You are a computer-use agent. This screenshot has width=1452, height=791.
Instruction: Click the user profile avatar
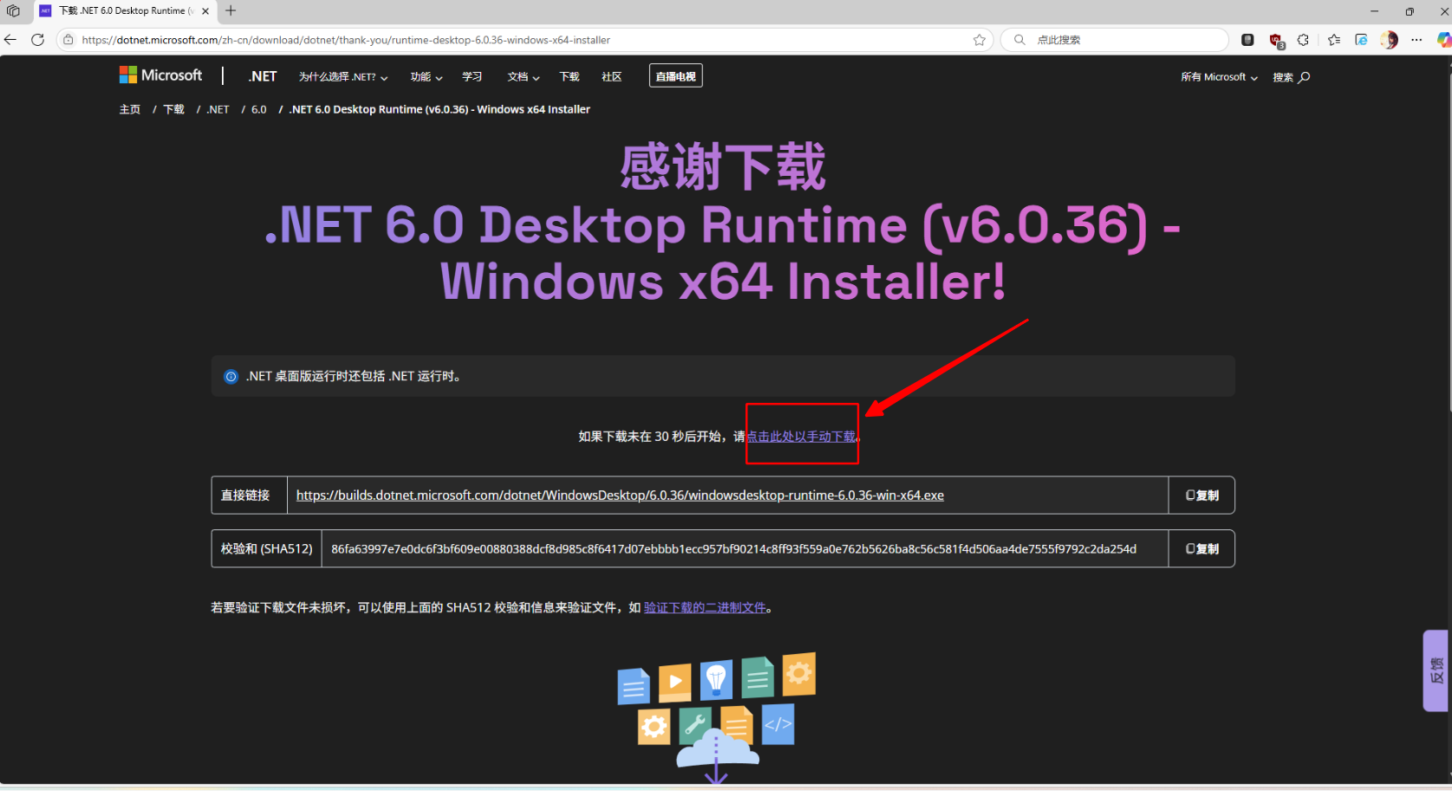(1389, 40)
